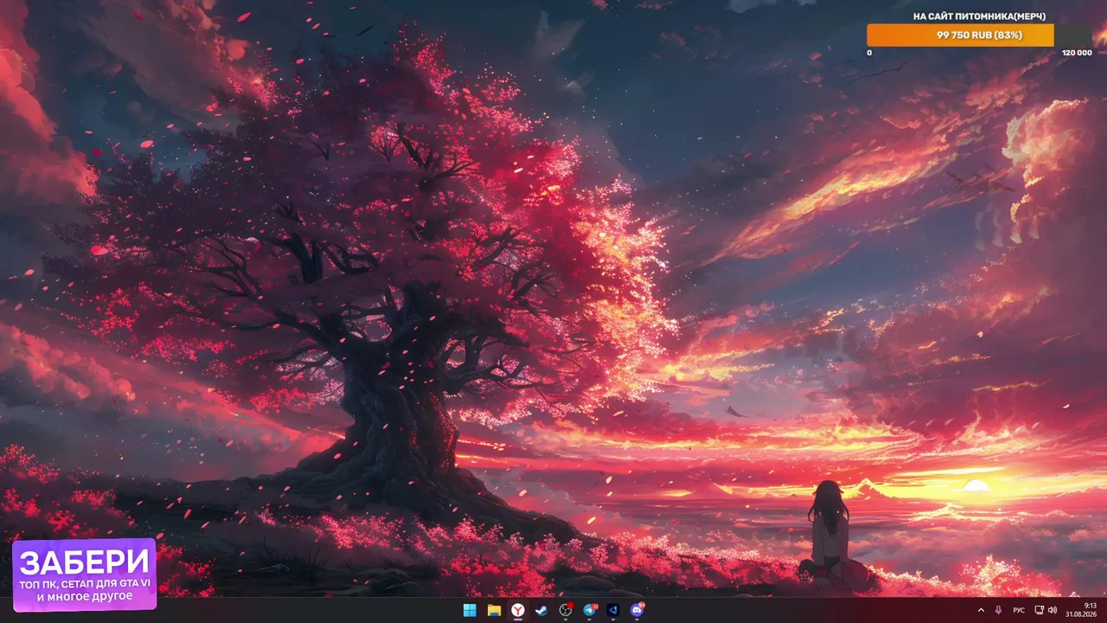Open the blue triangle-logo app on taskbar
Viewport: 1107px width, 623px height.
point(613,610)
